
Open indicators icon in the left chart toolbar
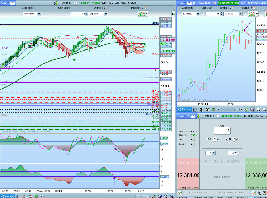point(141,14)
